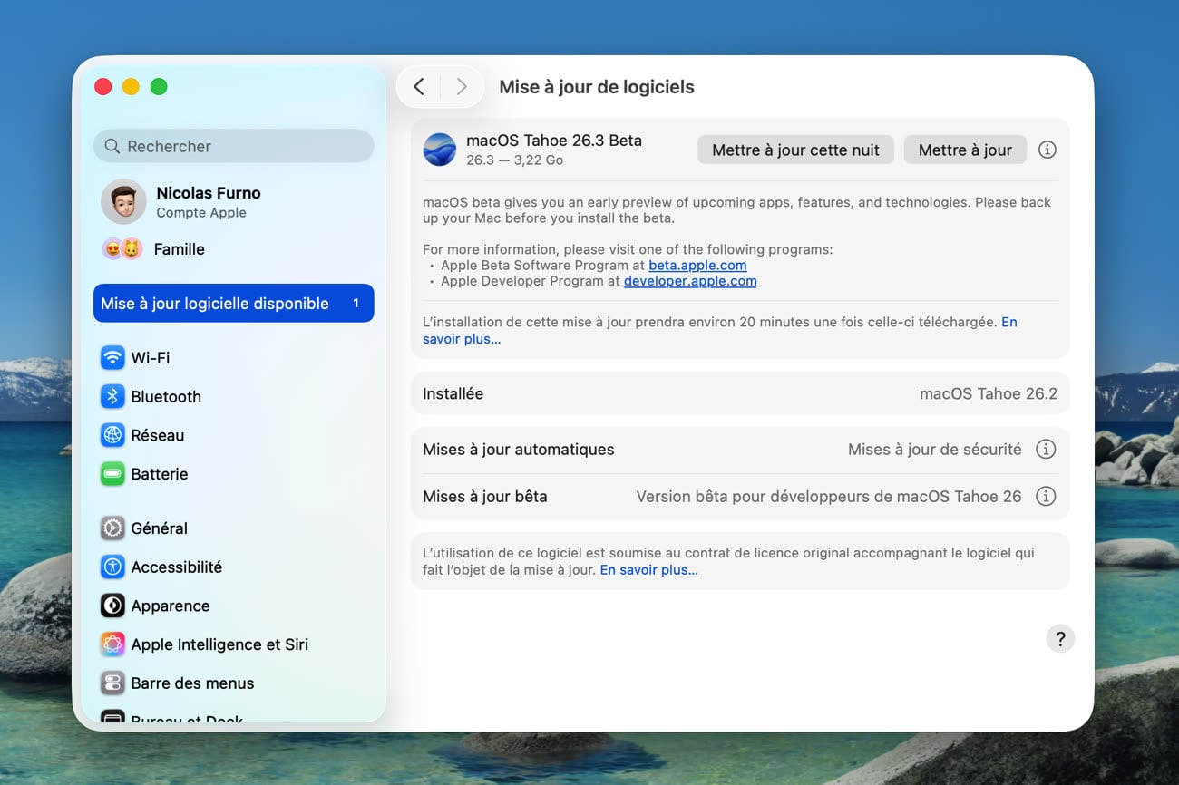Open Mises à jour automatiques info options
1179x785 pixels.
(x=1046, y=450)
